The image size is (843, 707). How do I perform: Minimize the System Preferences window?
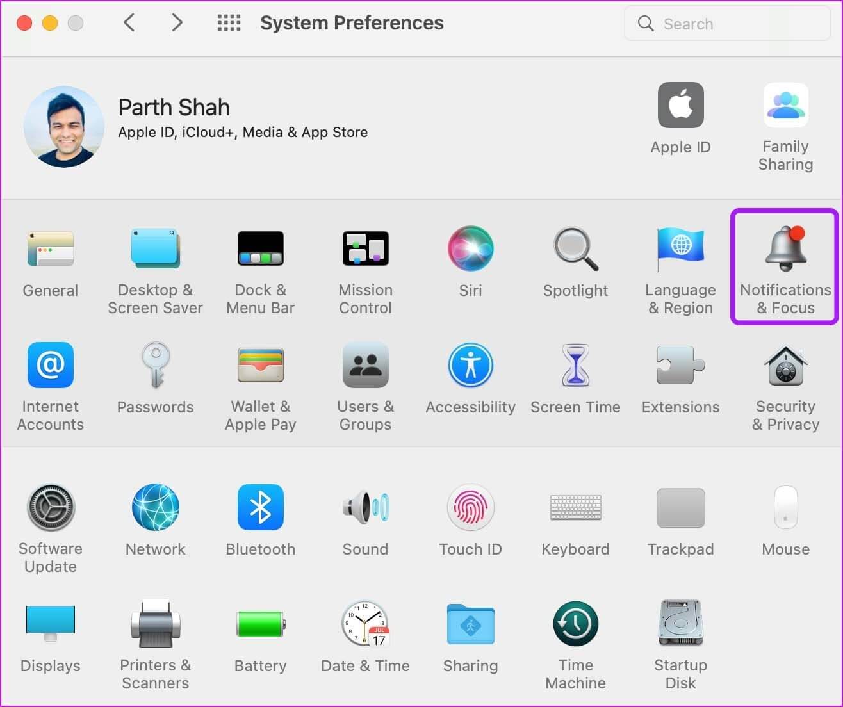pyautogui.click(x=50, y=23)
